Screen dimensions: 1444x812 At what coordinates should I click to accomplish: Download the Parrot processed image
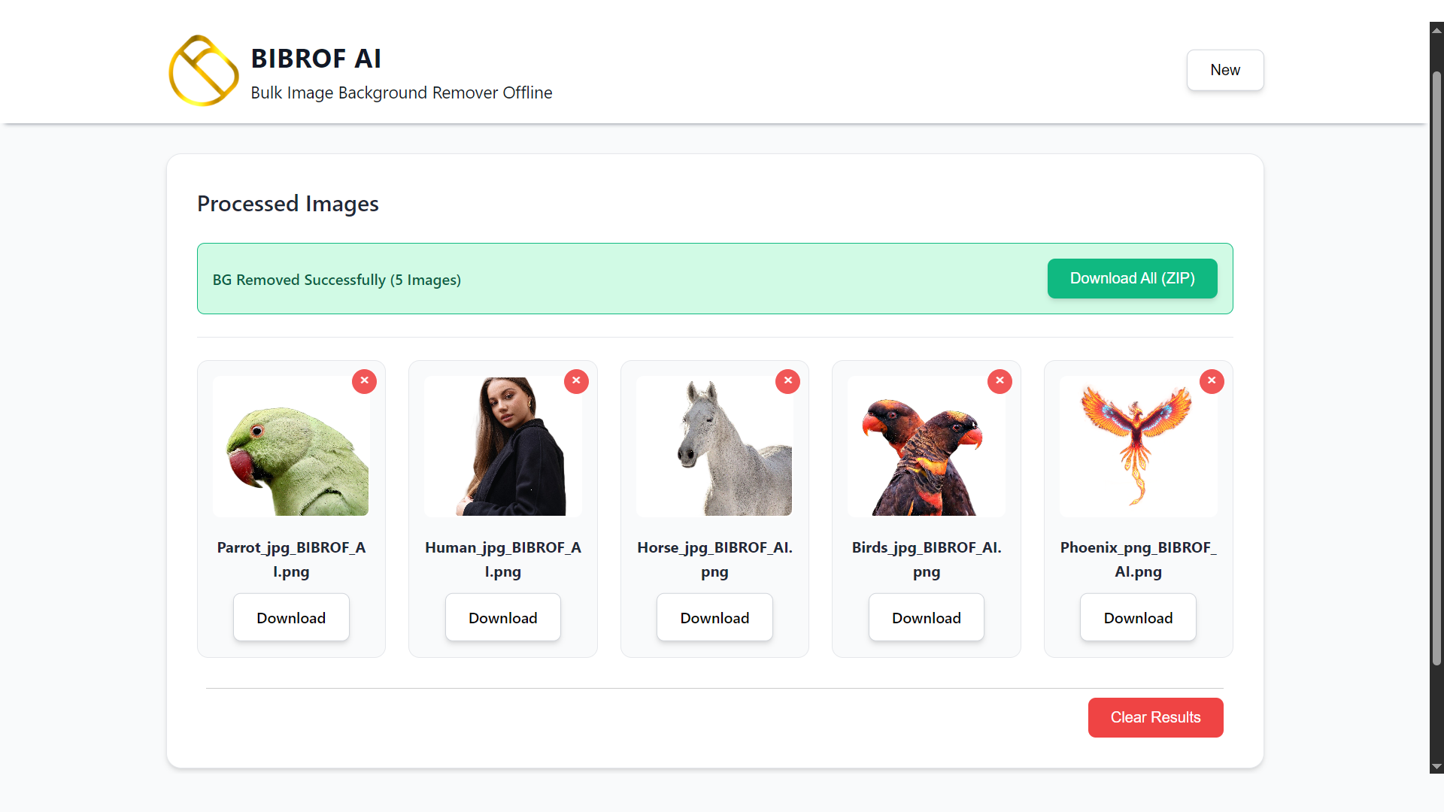[x=291, y=617]
